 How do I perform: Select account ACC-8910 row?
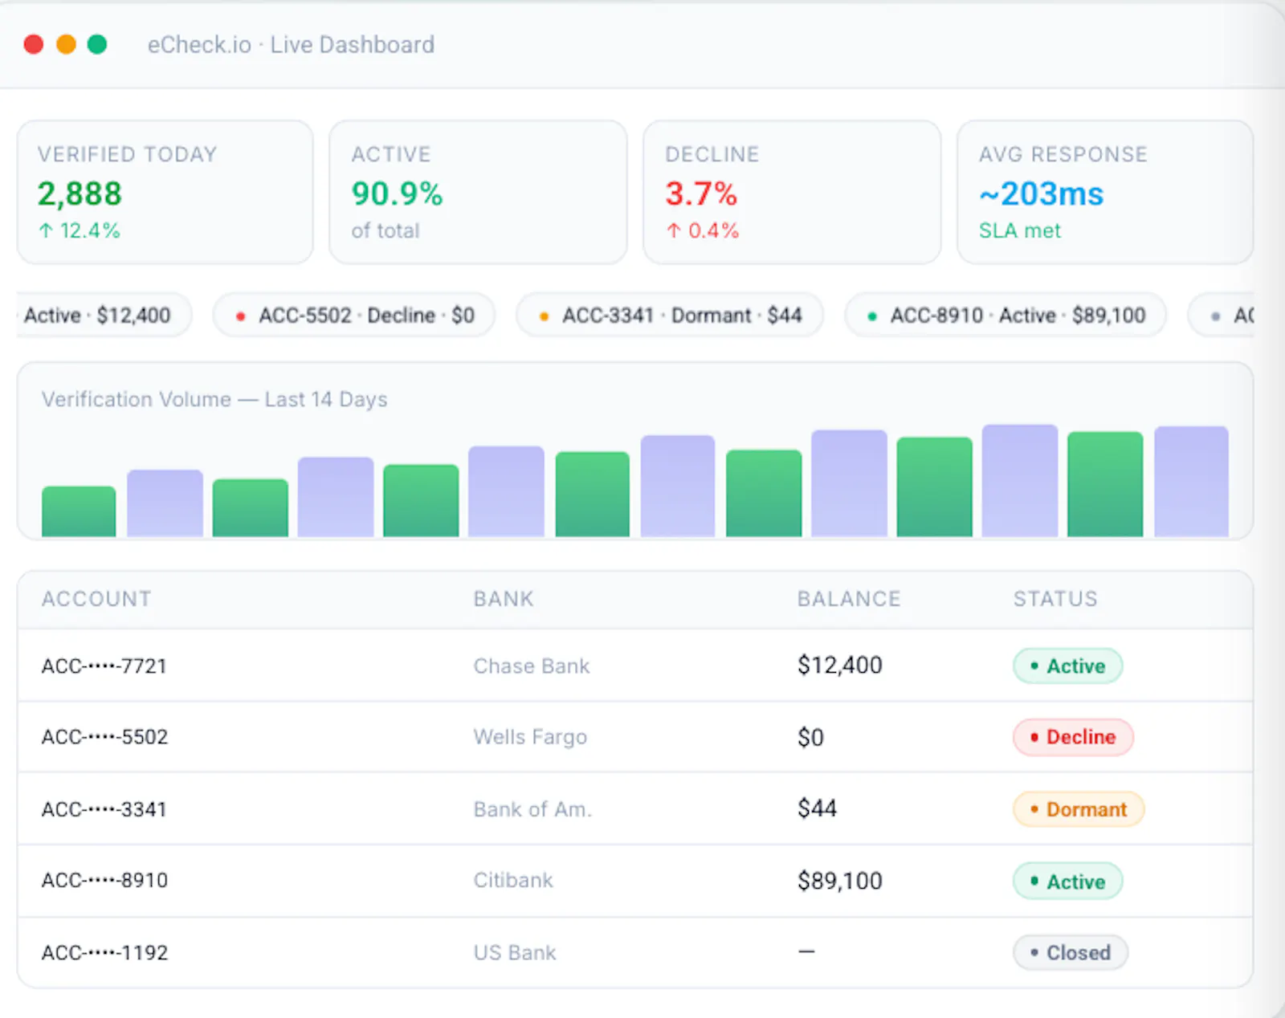(x=634, y=881)
